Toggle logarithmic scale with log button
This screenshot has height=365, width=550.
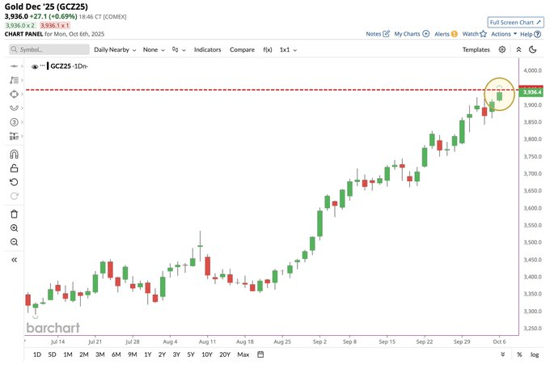click(x=534, y=354)
